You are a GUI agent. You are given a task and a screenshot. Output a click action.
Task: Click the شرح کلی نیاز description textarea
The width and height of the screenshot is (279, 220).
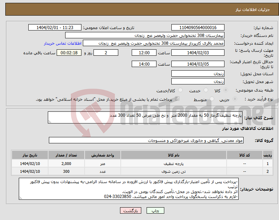[145, 117]
